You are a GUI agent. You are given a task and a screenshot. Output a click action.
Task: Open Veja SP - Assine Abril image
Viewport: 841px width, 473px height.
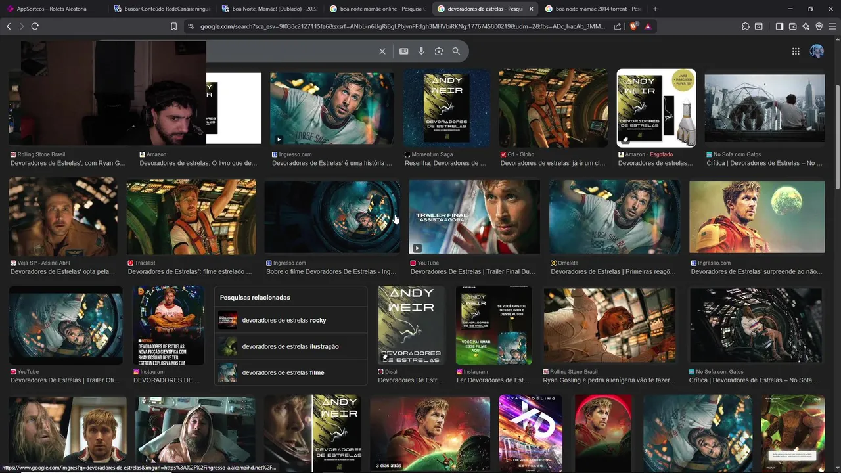coord(63,216)
